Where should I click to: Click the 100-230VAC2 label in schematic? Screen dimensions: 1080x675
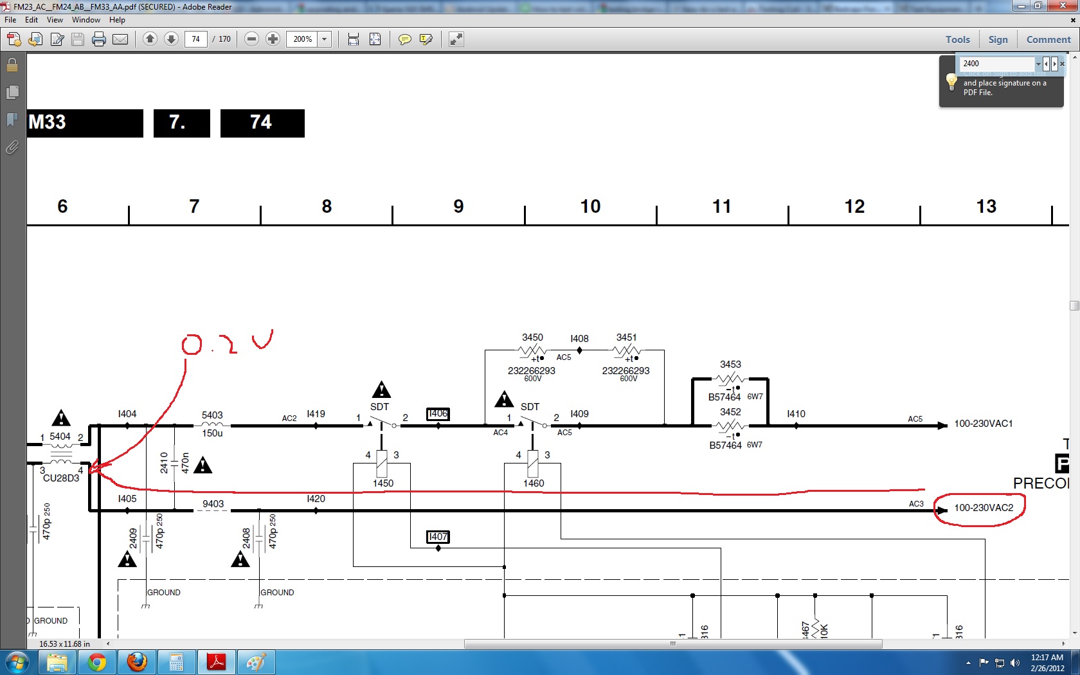coord(984,508)
